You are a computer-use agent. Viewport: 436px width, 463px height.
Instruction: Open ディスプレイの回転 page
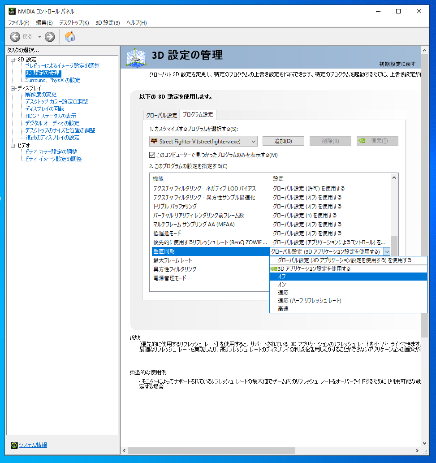pyautogui.click(x=44, y=108)
